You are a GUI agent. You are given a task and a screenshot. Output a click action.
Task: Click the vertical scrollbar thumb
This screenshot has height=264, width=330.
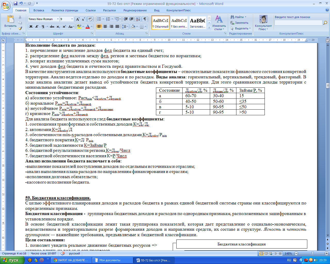click(328, 86)
